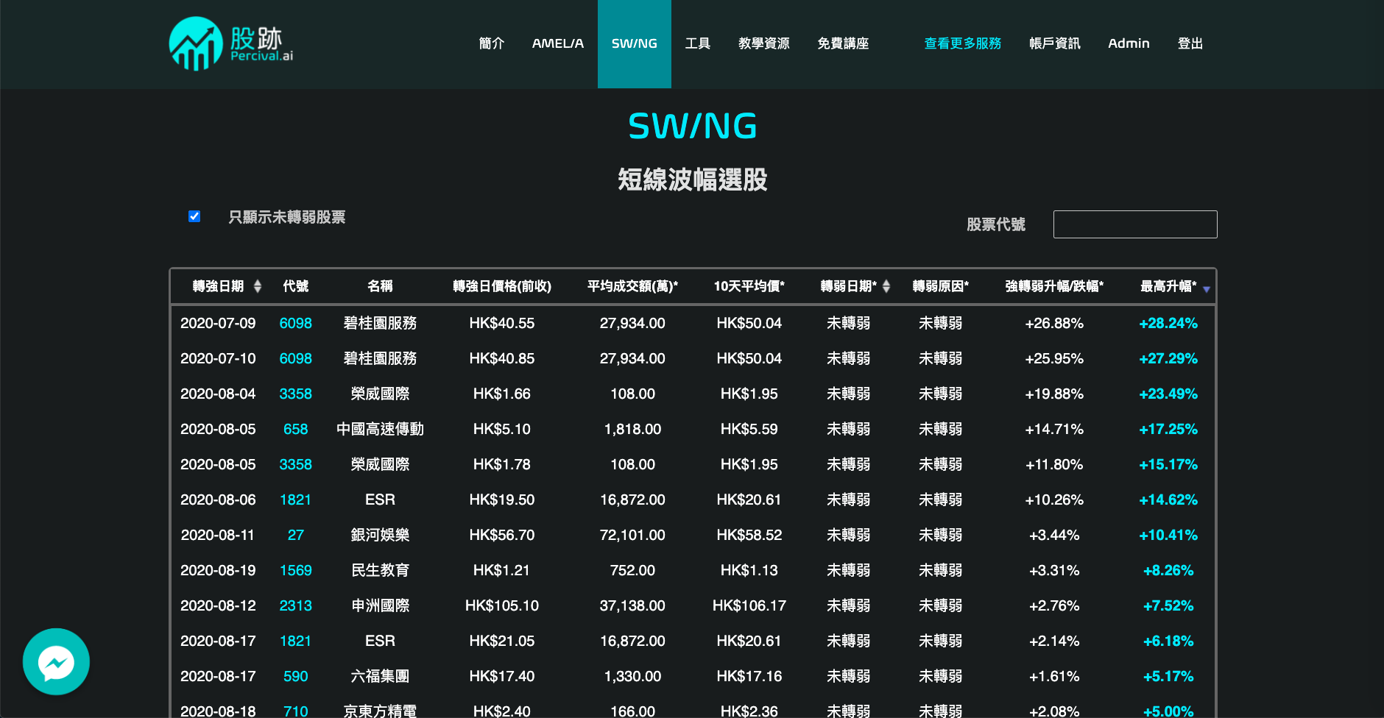Click date cell 2020-08-19
This screenshot has width=1384, height=718.
tap(218, 570)
